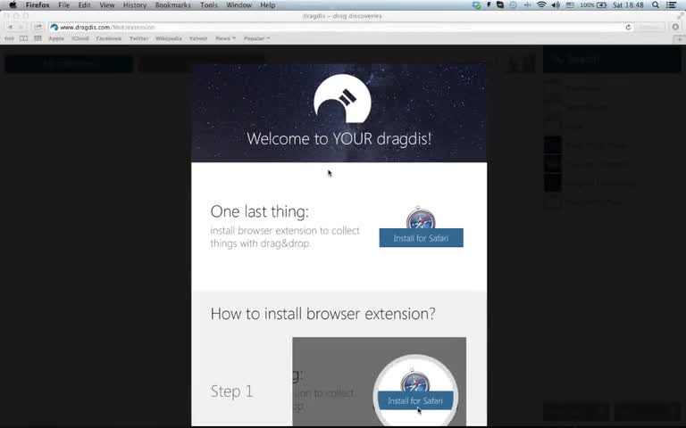Open the Bookmarks menu
This screenshot has width=686, height=428.
tap(172, 5)
